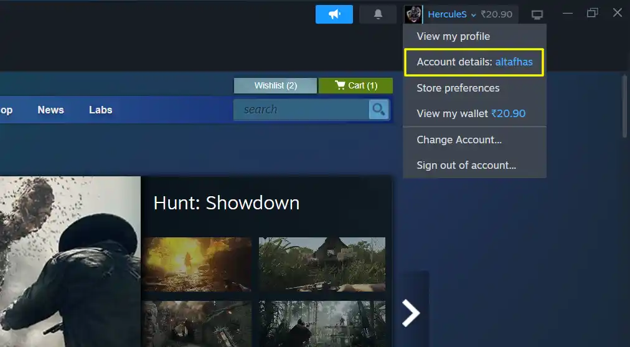Open the announcements megaphone button
This screenshot has height=347, width=630.
pyautogui.click(x=334, y=14)
